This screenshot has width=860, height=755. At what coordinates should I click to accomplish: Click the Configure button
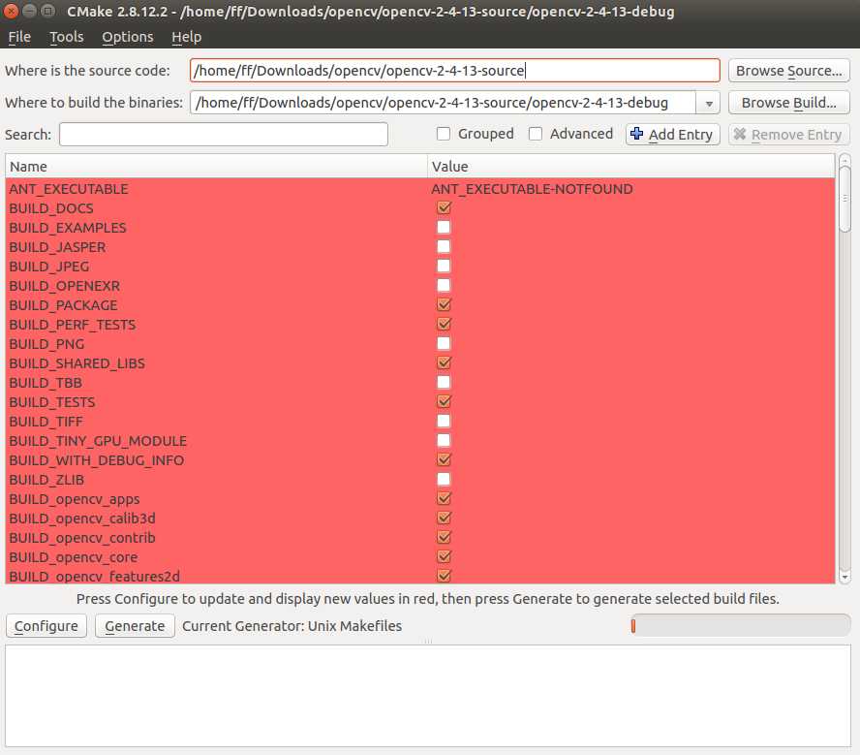[x=46, y=626]
